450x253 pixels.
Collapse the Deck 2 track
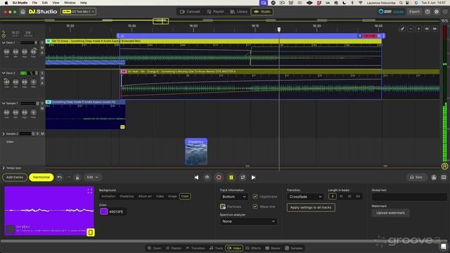[4, 73]
